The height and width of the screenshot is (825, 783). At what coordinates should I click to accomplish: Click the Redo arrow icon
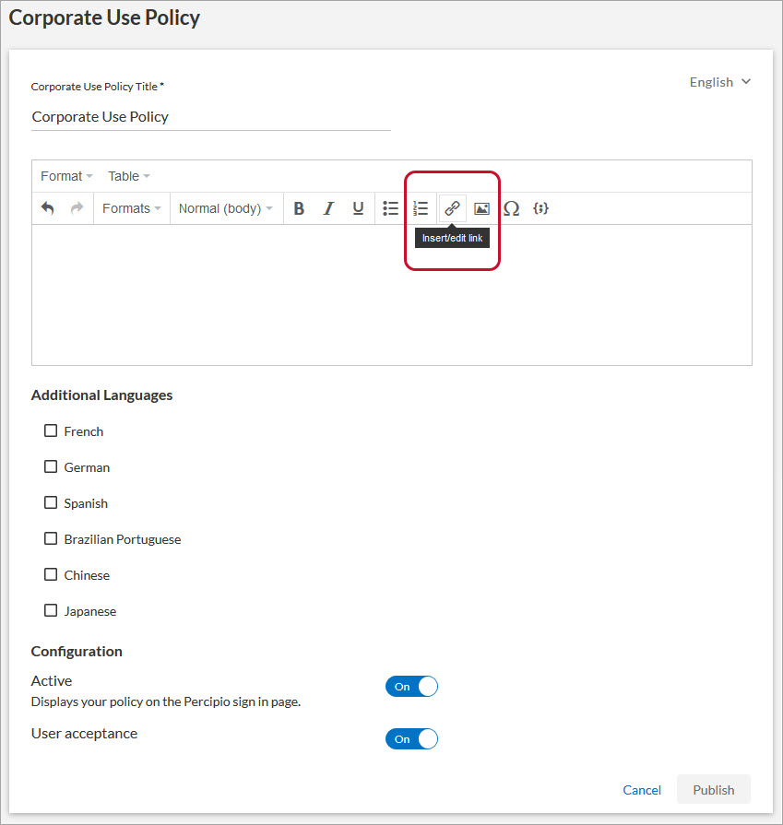pyautogui.click(x=77, y=208)
